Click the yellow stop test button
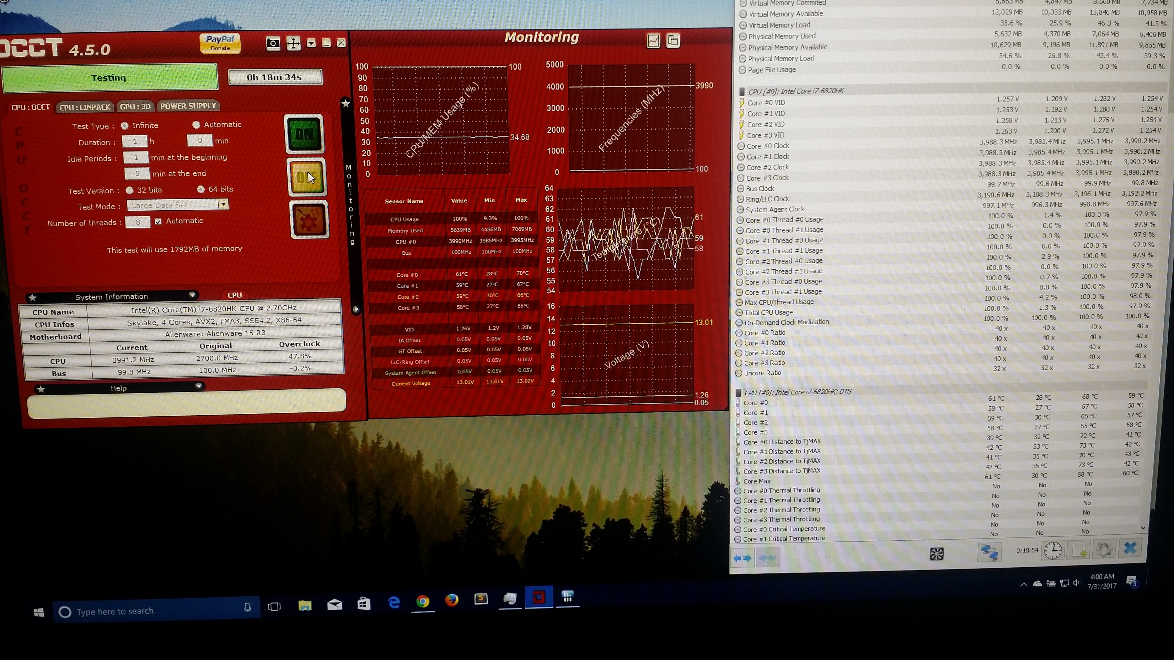1174x660 pixels. (307, 177)
